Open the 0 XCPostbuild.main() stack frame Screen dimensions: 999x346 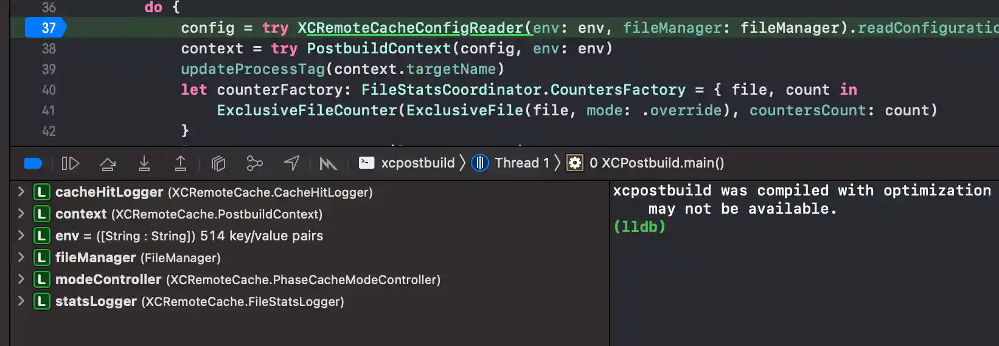(646, 163)
